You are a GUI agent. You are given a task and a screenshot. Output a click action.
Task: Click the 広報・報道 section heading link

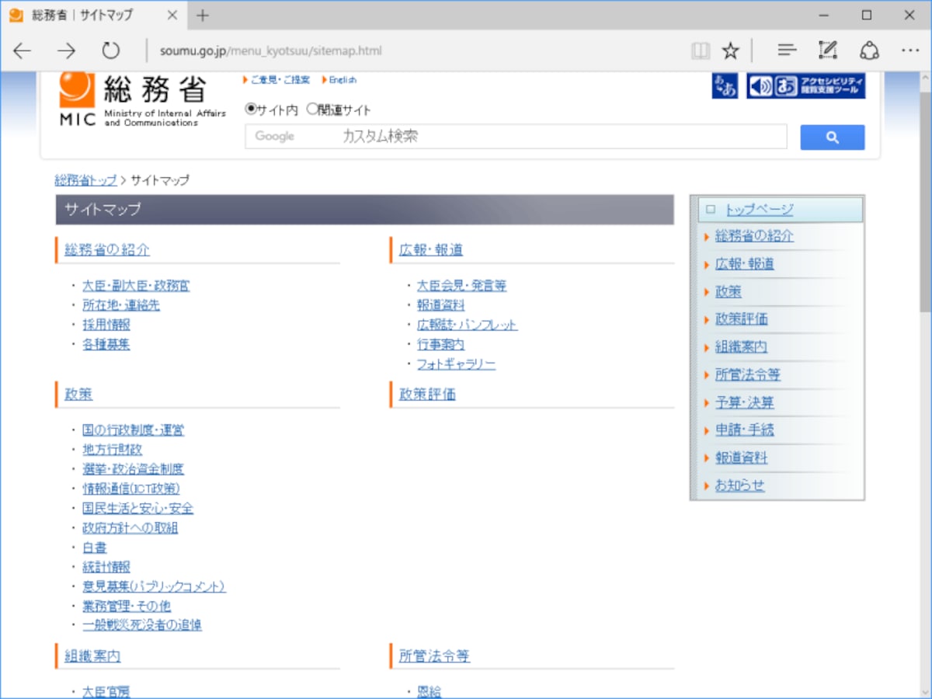pos(431,250)
